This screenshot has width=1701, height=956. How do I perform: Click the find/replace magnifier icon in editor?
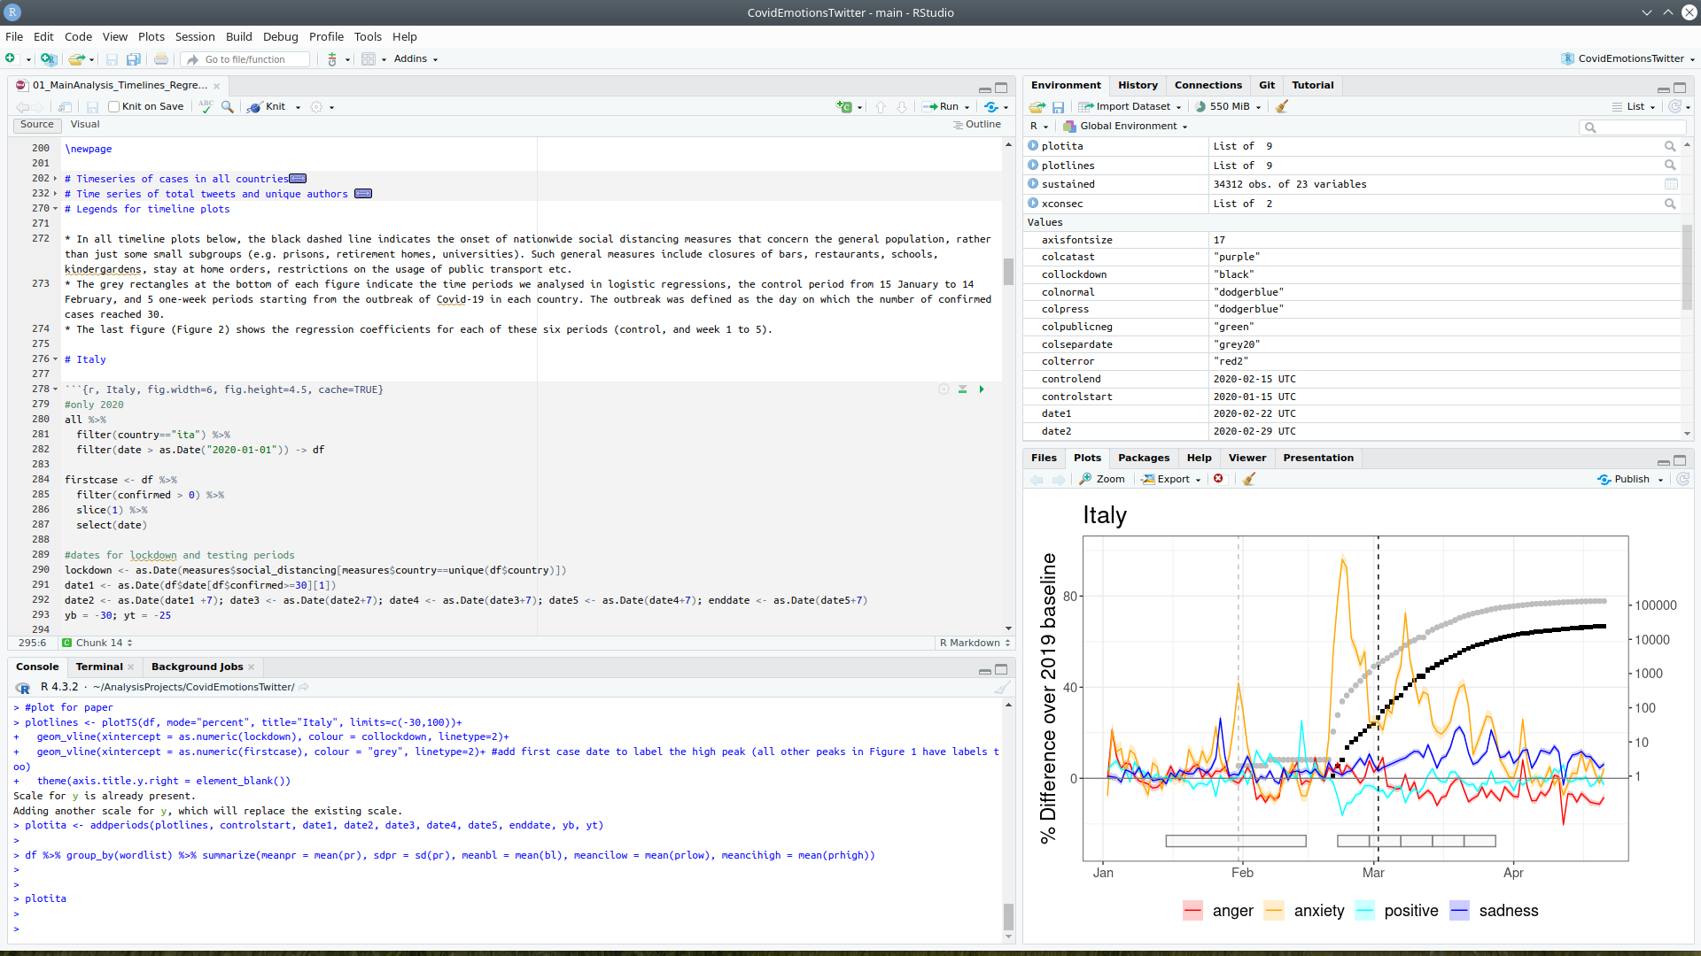pyautogui.click(x=228, y=106)
